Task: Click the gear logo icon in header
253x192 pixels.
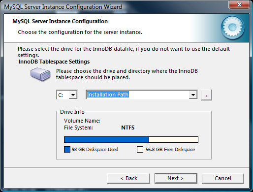Action: pos(232,28)
